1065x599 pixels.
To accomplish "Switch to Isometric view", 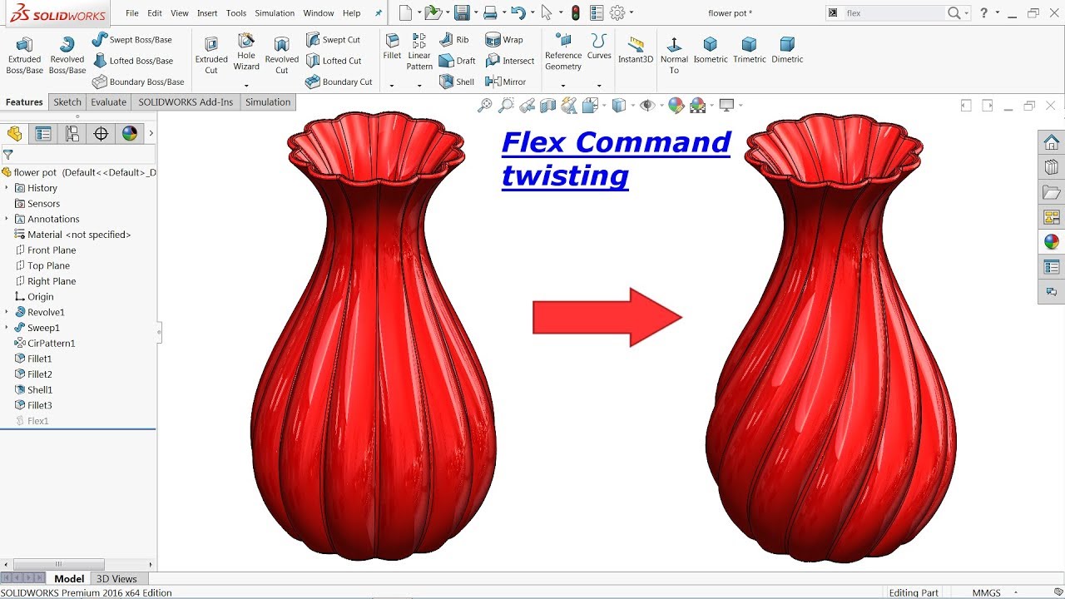I will [x=711, y=50].
